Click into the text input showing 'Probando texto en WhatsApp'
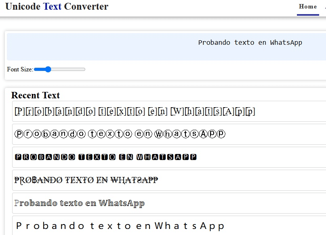Viewport: 326px width, 235px height. (166, 47)
